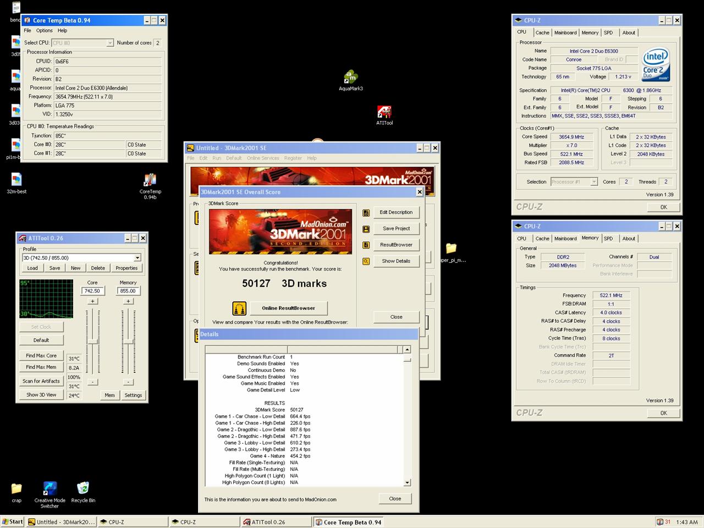Click the Show Details magnifier icon
This screenshot has width=704, height=528.
click(x=366, y=262)
